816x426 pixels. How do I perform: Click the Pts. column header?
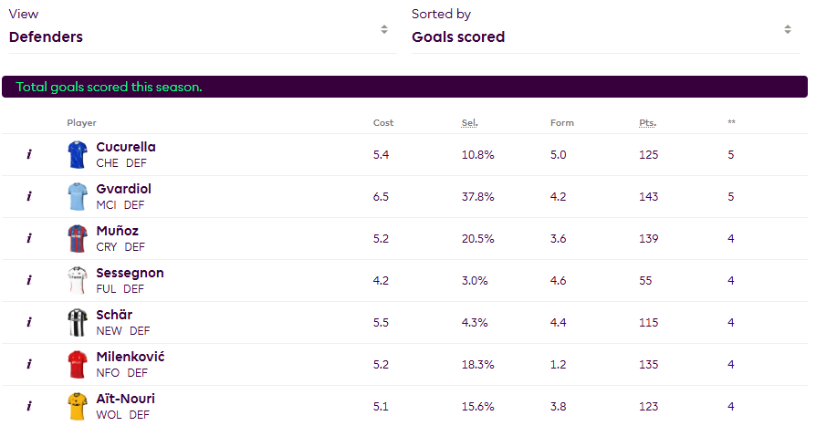coord(647,123)
